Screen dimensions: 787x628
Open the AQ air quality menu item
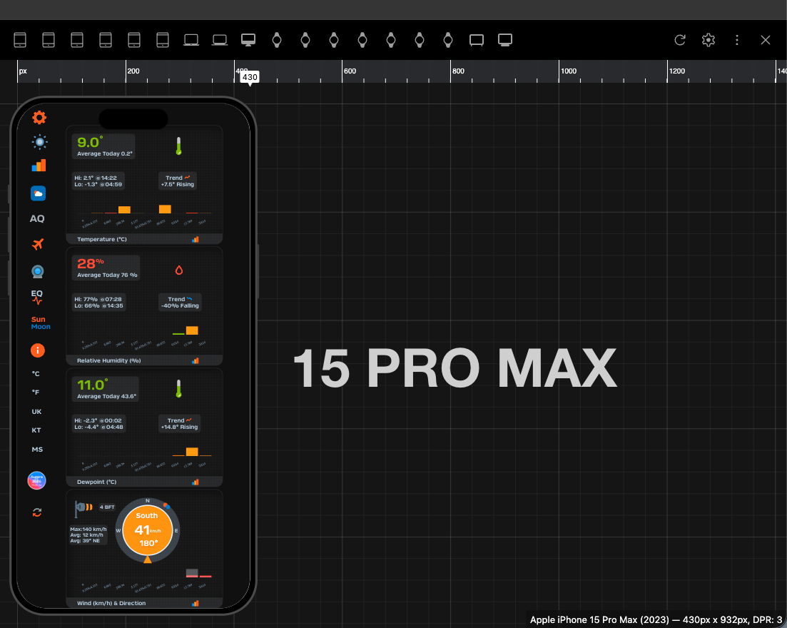point(37,219)
